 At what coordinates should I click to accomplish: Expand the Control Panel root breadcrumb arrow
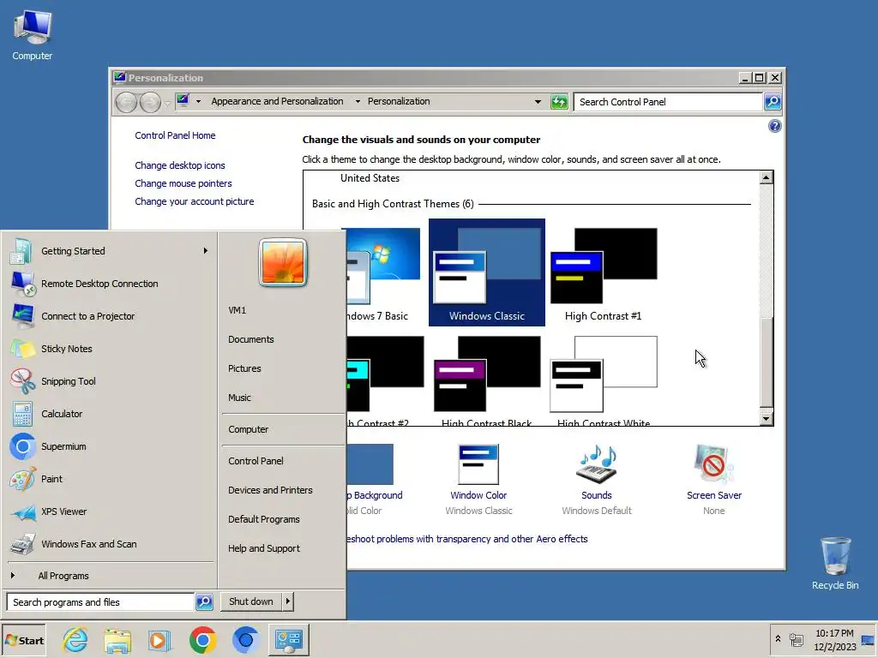(x=198, y=101)
